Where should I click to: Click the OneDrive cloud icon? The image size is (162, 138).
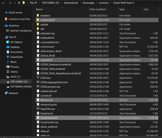pyautogui.click(x=6, y=26)
